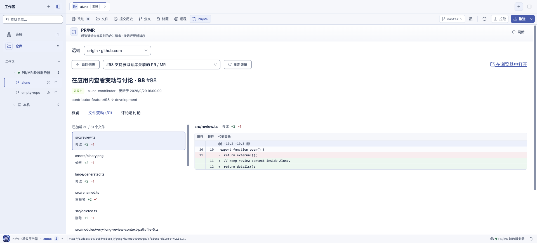Click the 推送 push button
Image resolution: width=537 pixels, height=243 pixels.
tap(519, 19)
